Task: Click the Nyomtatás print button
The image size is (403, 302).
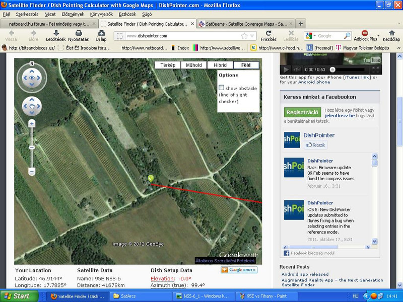Action: pyautogui.click(x=79, y=36)
